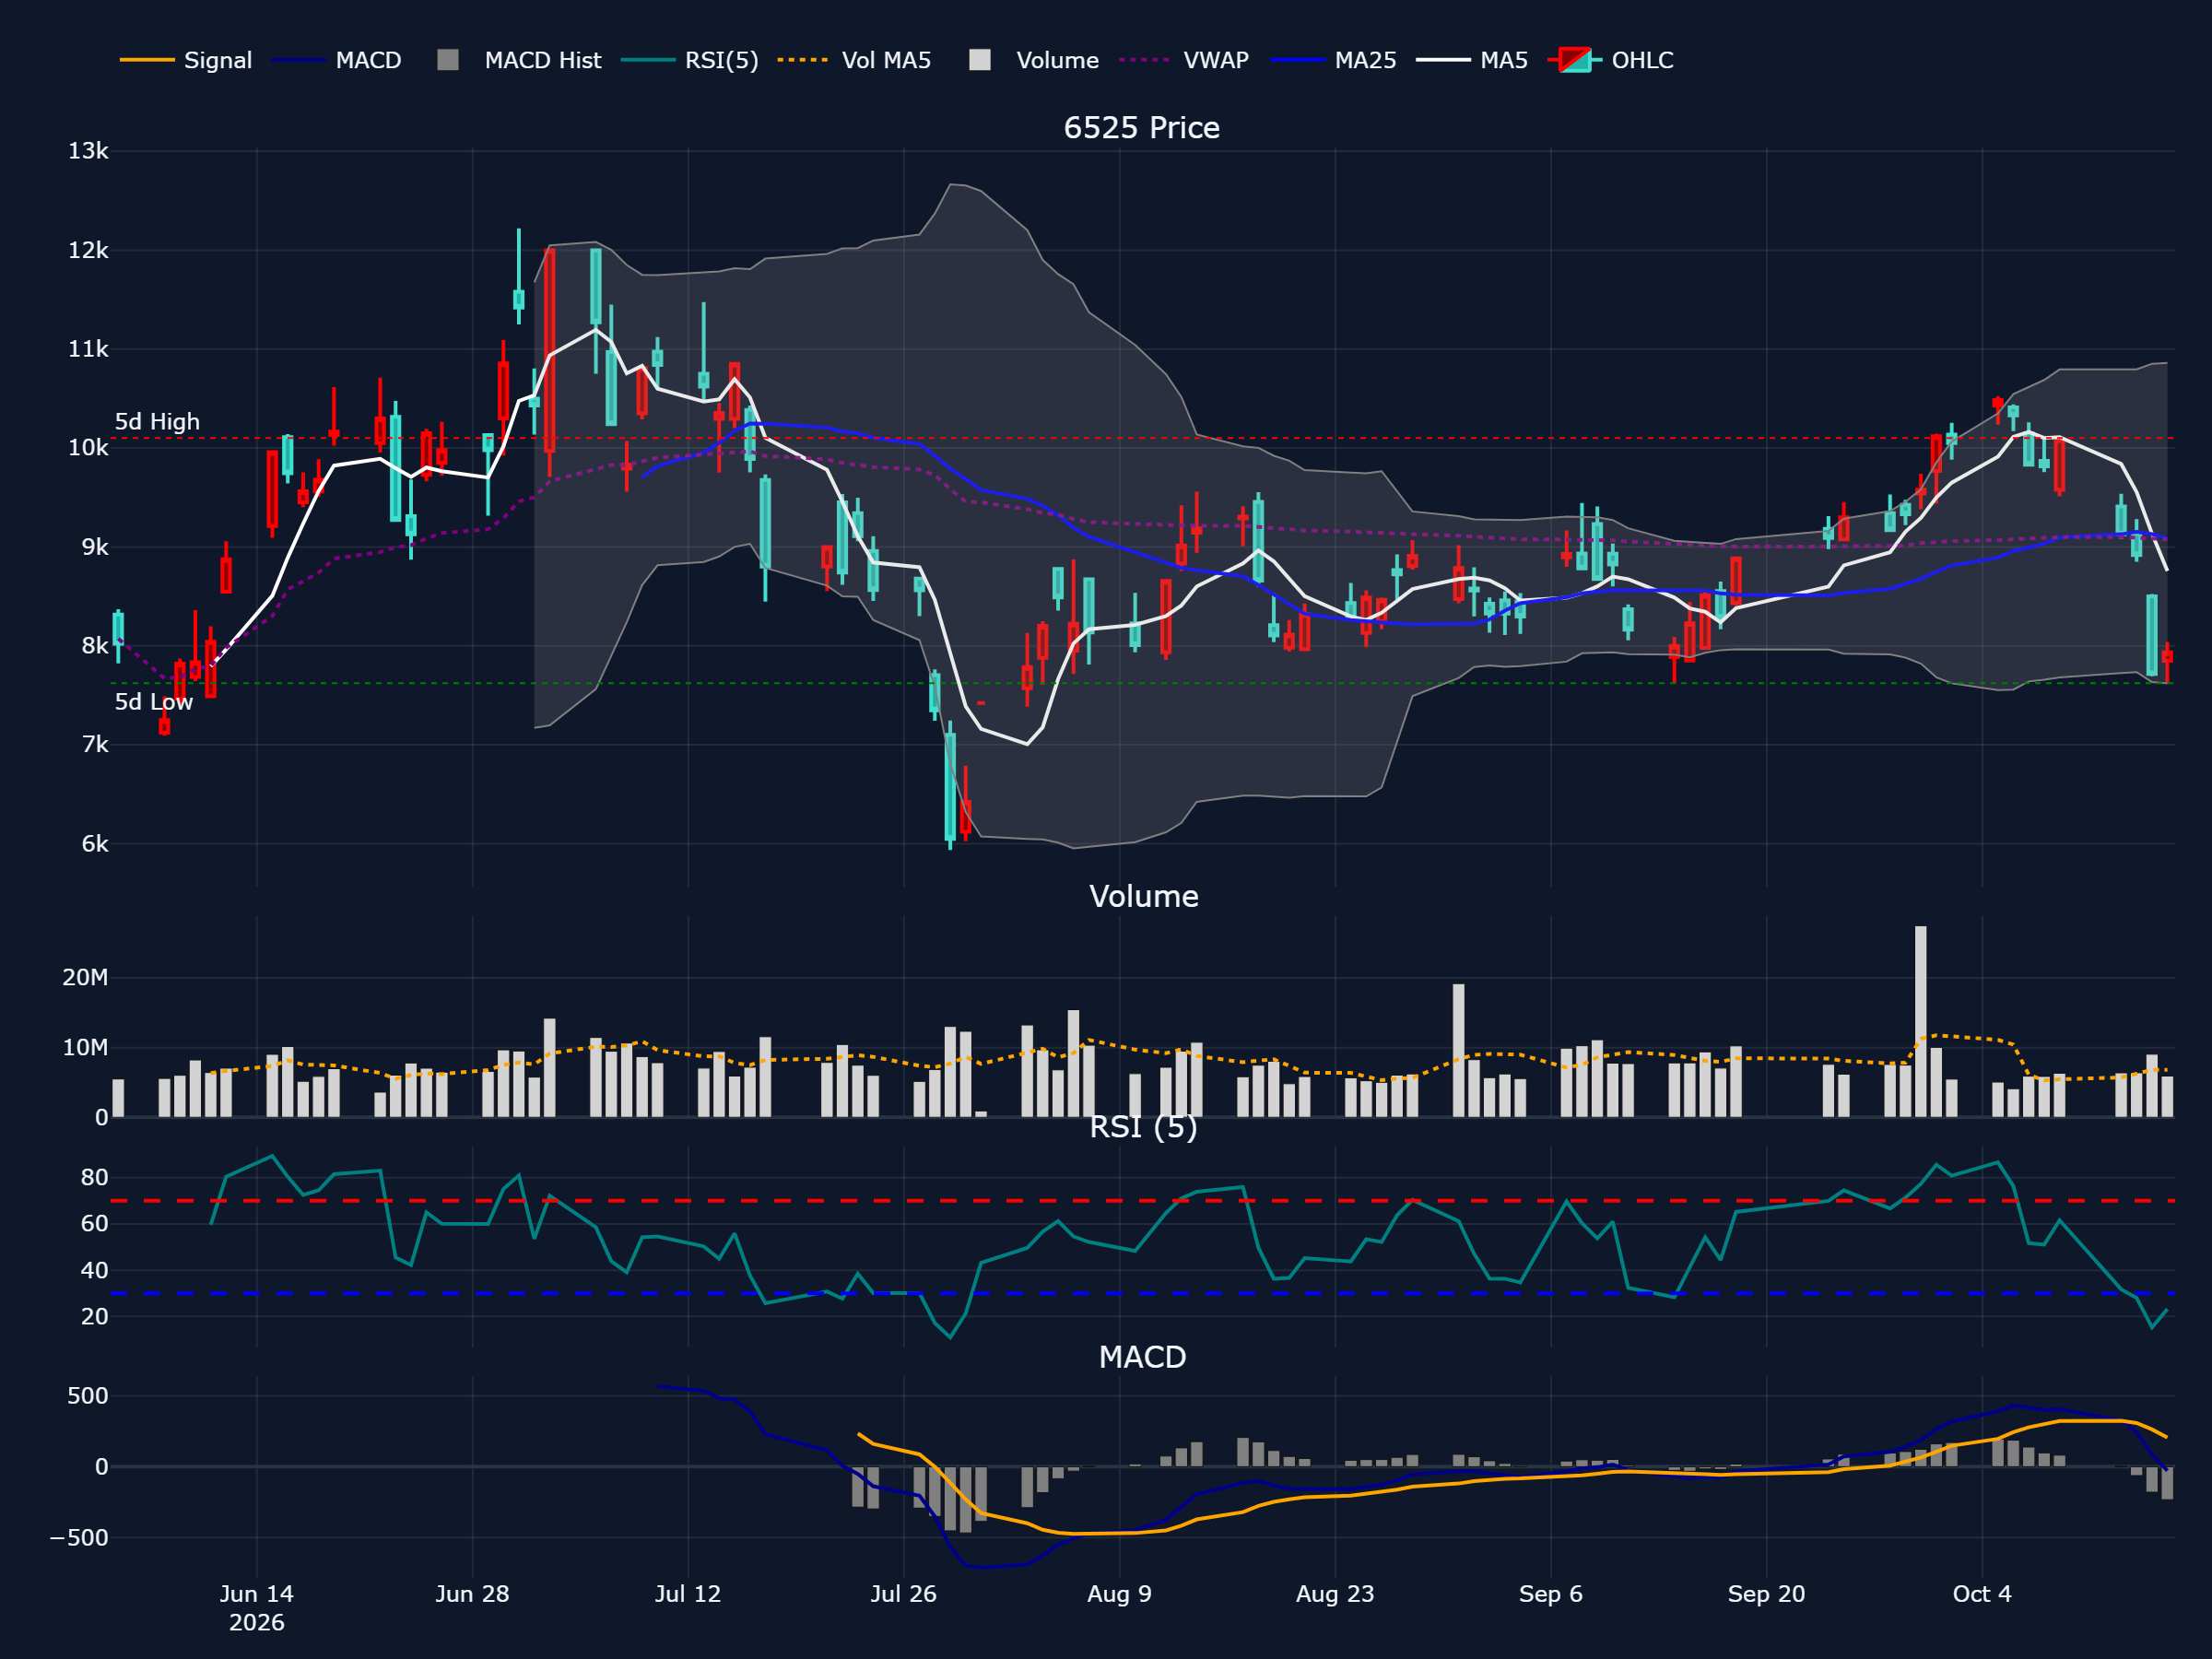Click the 'Volume' subplot title
Viewport: 2212px width, 1659px height.
(1143, 896)
